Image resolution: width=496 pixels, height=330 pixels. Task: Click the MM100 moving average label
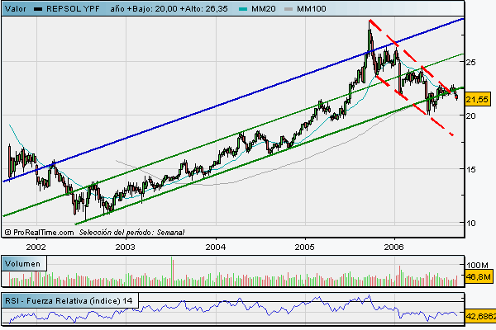point(312,9)
